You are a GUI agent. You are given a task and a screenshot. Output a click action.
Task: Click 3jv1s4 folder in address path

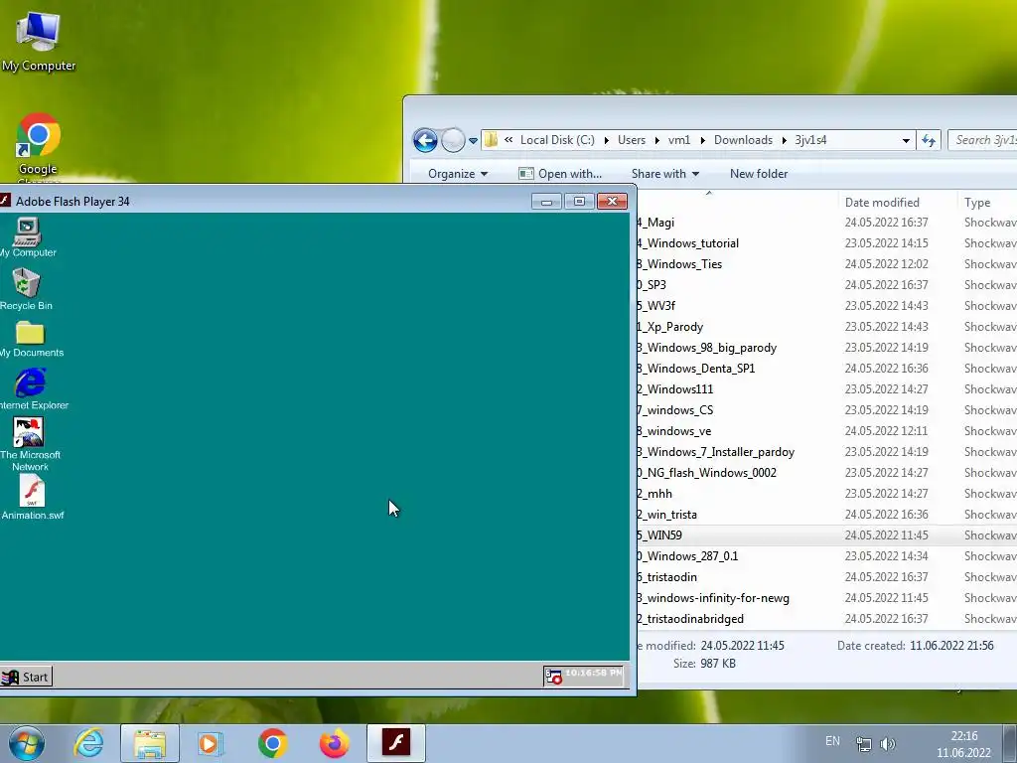(810, 140)
